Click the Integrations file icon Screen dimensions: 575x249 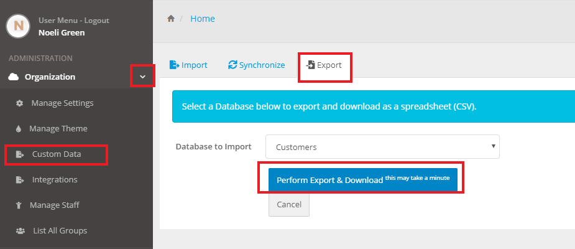pyautogui.click(x=20, y=180)
